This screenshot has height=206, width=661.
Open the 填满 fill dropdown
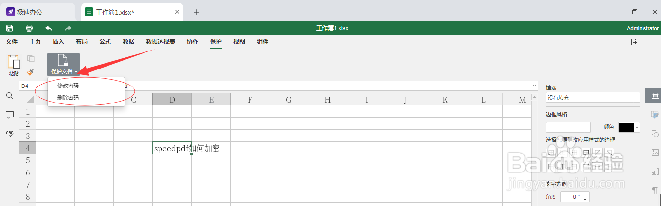point(592,98)
